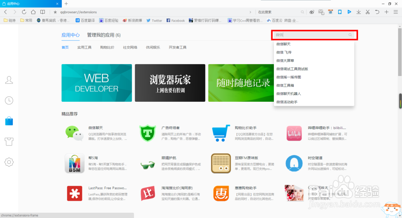Bookmark this page with the star icon
This screenshot has width=402, height=218.
click(55, 12)
